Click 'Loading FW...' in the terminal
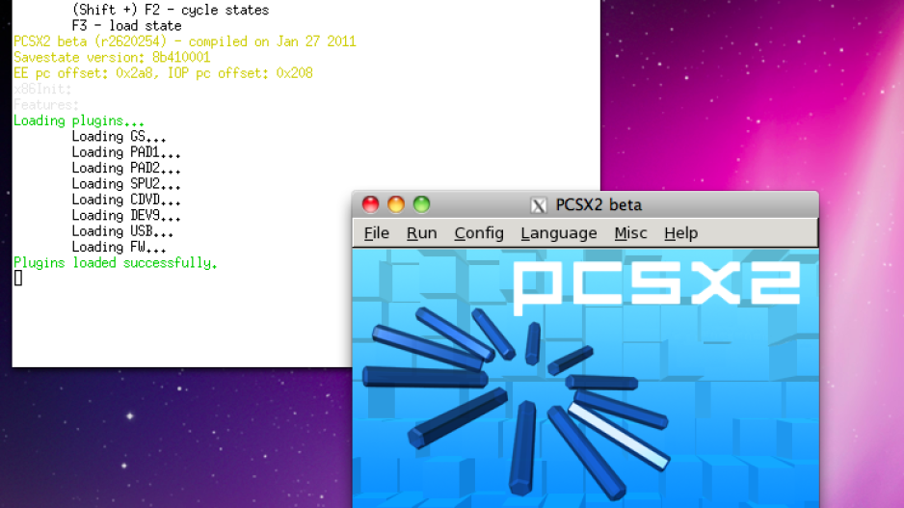Viewport: 904px width, 508px height. coord(119,247)
